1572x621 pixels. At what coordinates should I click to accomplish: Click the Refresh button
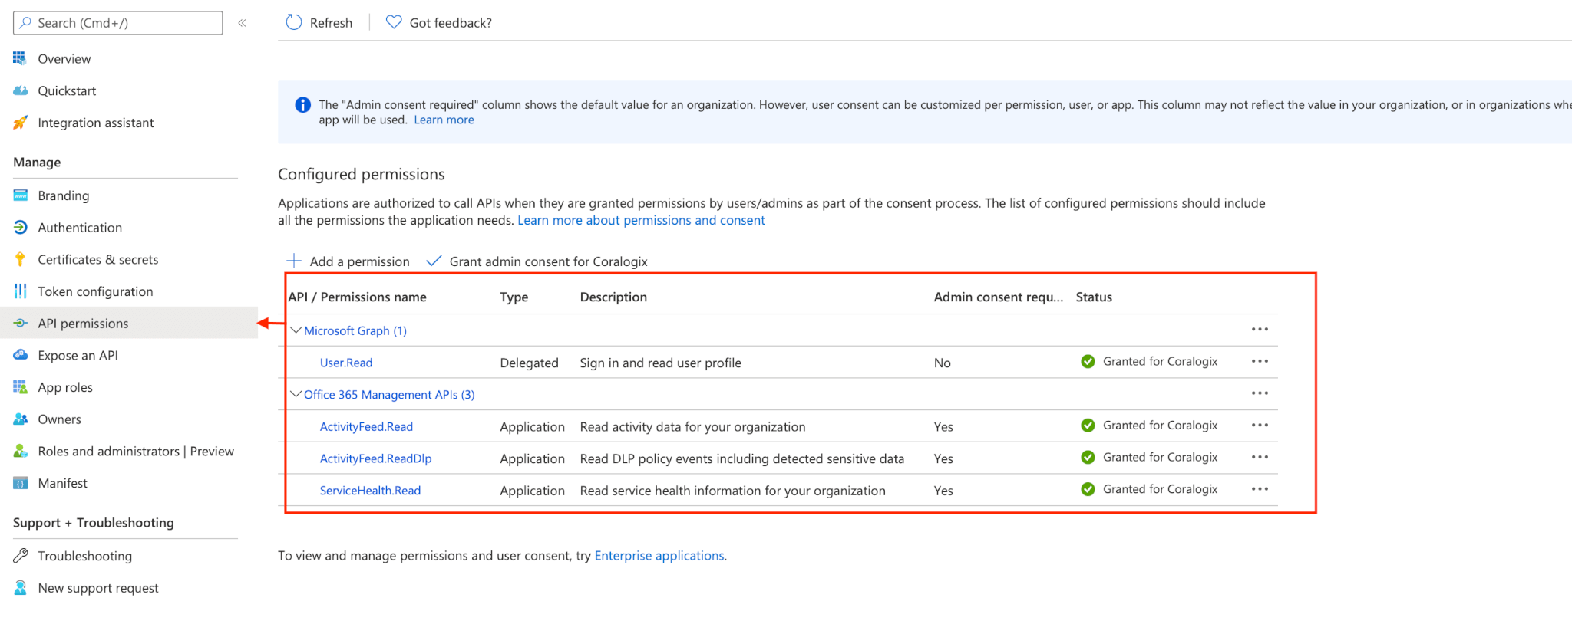click(x=319, y=22)
